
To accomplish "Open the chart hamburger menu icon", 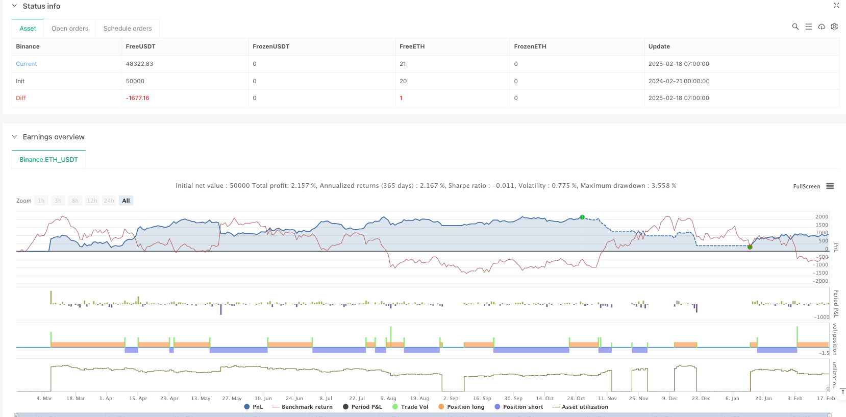I will pyautogui.click(x=830, y=186).
